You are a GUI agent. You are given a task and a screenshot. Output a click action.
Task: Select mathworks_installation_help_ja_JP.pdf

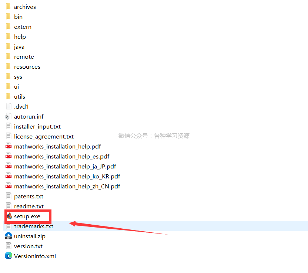coord(65,166)
